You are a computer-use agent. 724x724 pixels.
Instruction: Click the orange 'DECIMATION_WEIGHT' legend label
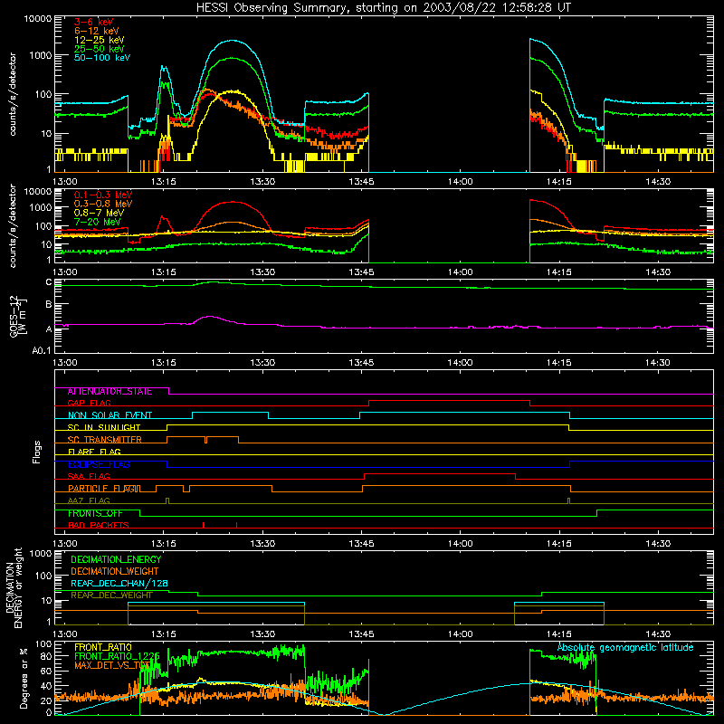pos(115,572)
